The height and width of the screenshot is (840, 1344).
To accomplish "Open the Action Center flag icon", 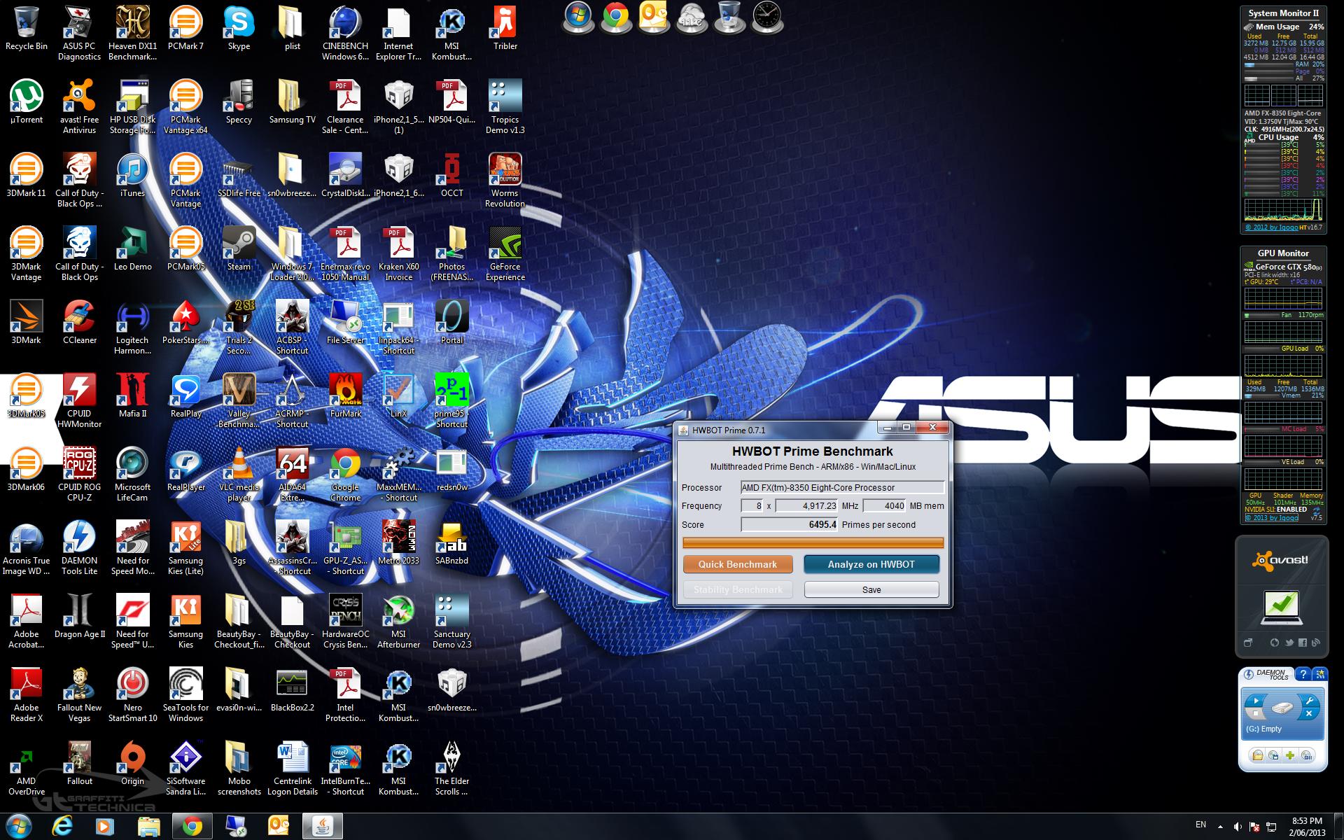I will click(1254, 827).
